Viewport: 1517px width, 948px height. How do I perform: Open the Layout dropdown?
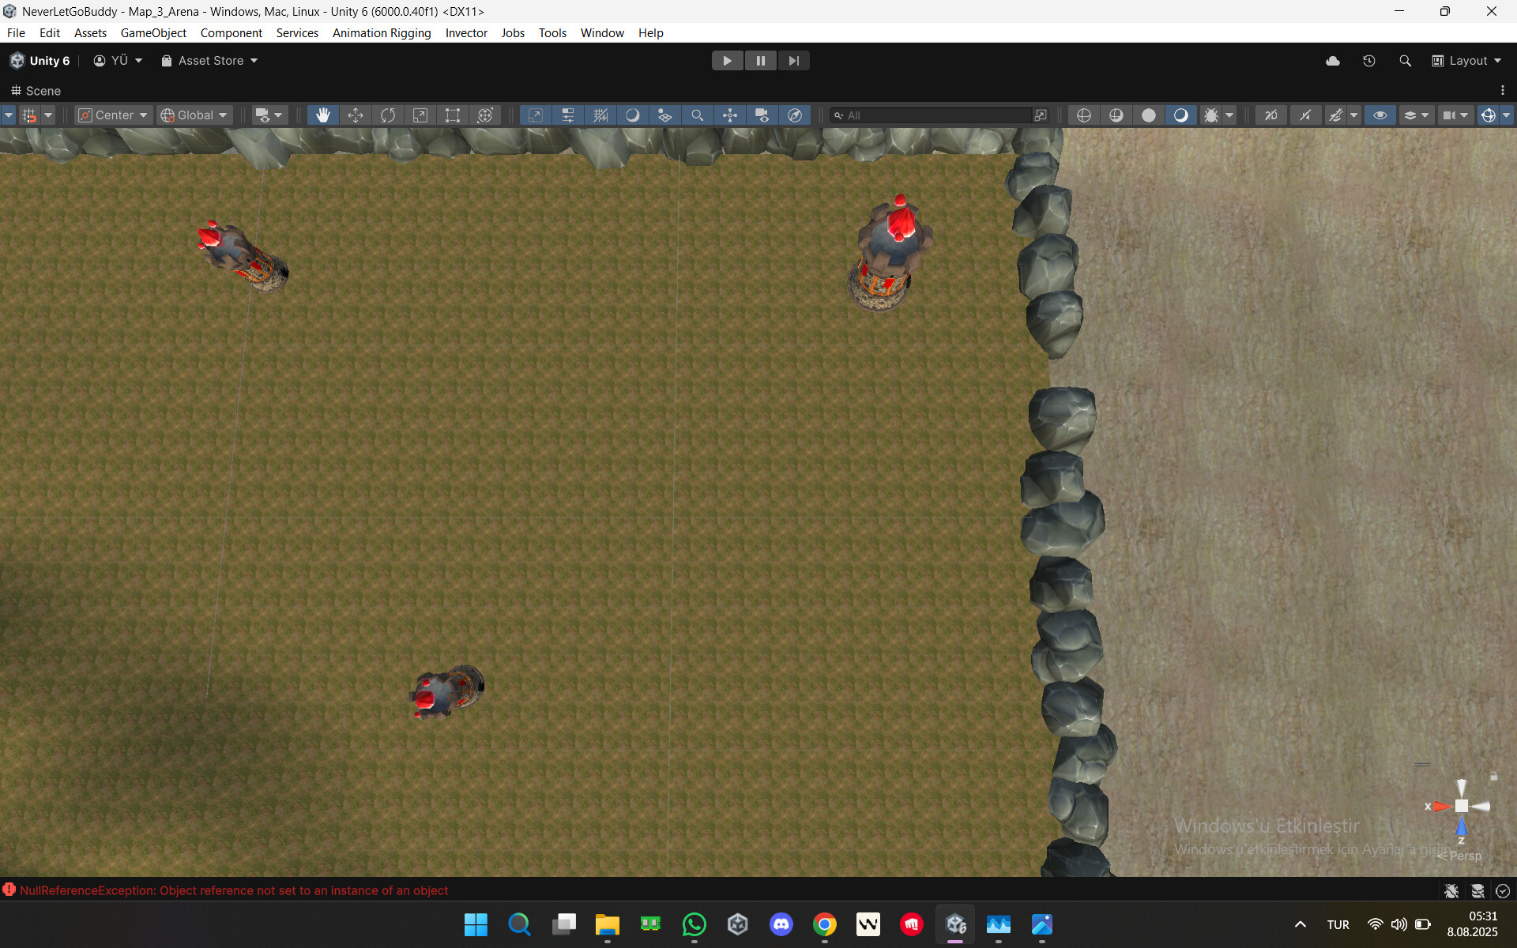1466,60
